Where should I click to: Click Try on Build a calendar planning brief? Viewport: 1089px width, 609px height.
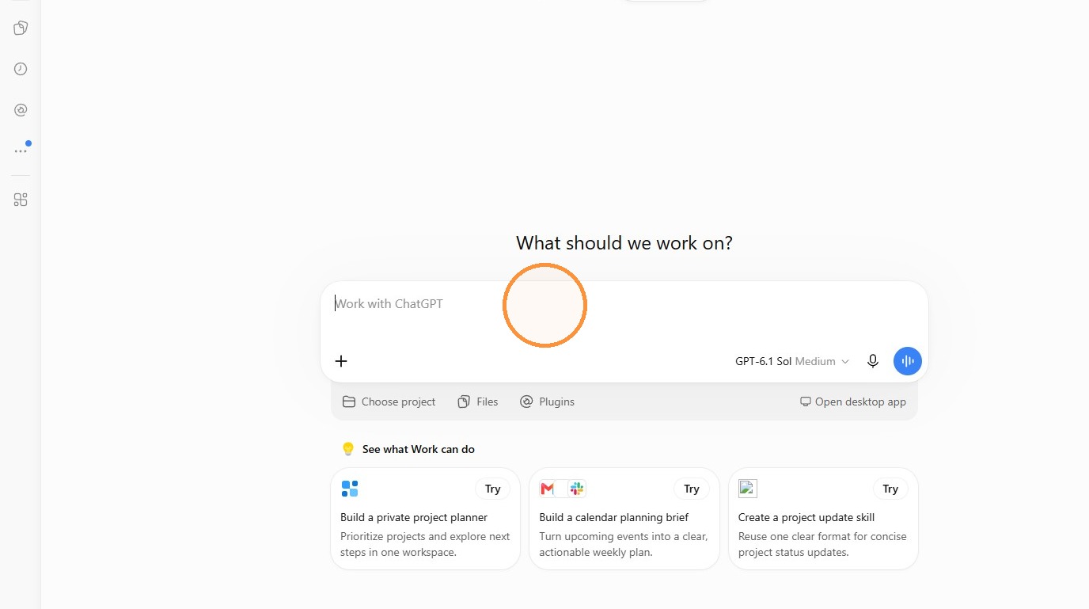point(692,489)
